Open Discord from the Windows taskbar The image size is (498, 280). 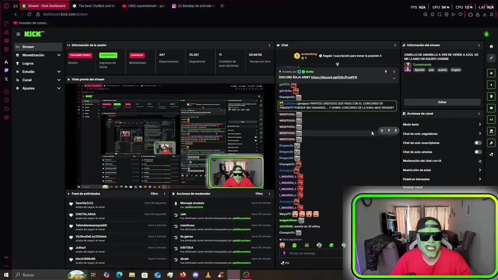tap(195, 275)
